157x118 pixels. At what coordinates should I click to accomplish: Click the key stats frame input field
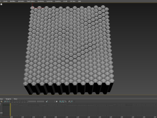click(32, 102)
